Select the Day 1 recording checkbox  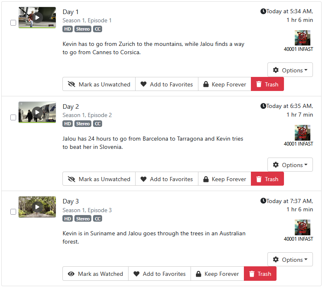click(13, 23)
